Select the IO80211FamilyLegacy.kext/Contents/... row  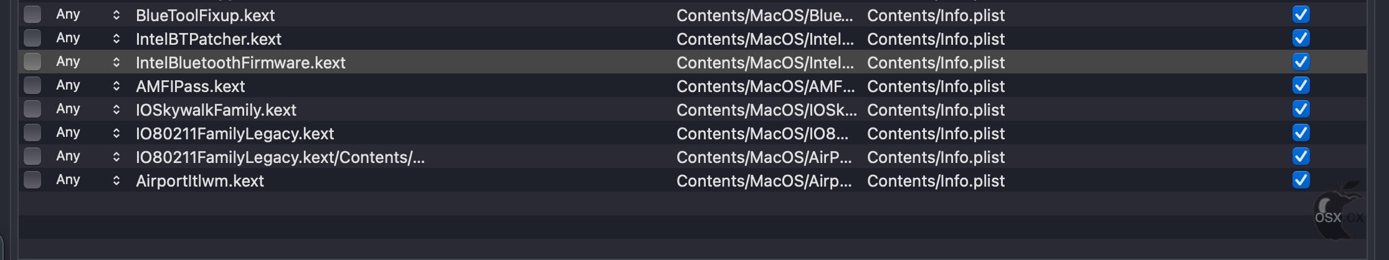pyautogui.click(x=693, y=156)
